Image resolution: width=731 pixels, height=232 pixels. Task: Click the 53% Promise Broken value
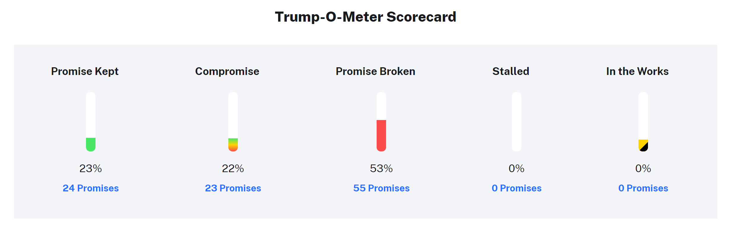coord(381,169)
